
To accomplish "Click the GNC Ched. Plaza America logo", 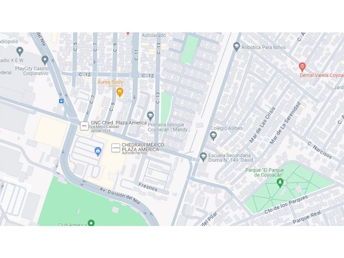I will point(84,126).
